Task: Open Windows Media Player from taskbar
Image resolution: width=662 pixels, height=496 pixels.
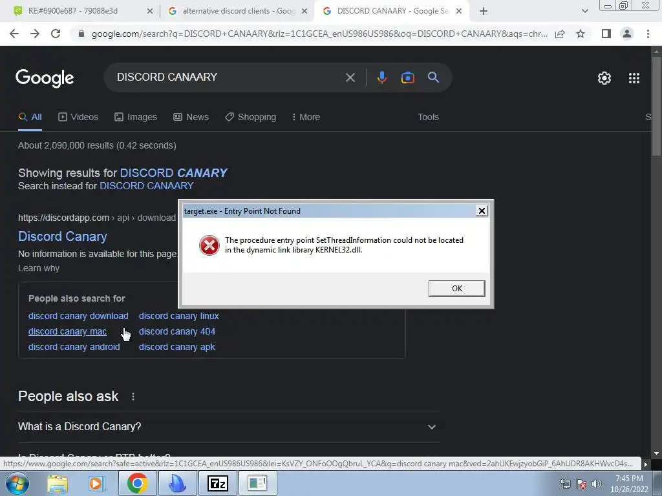Action: pos(97,483)
